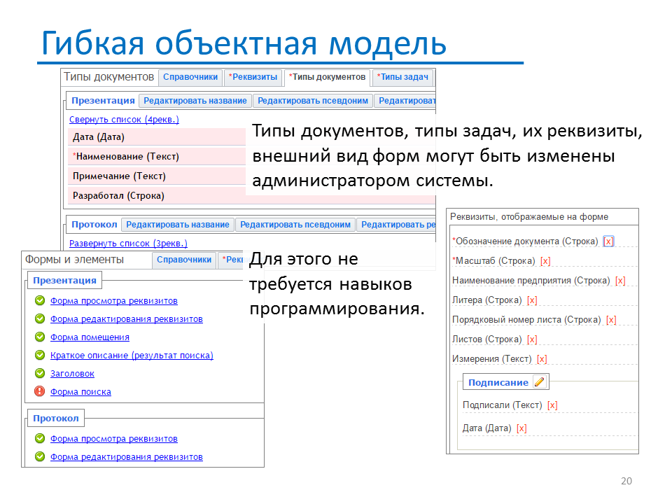This screenshot has width=672, height=504.
Task: Open Форма редактирования реквизитов link under Протокол
Action: (127, 457)
